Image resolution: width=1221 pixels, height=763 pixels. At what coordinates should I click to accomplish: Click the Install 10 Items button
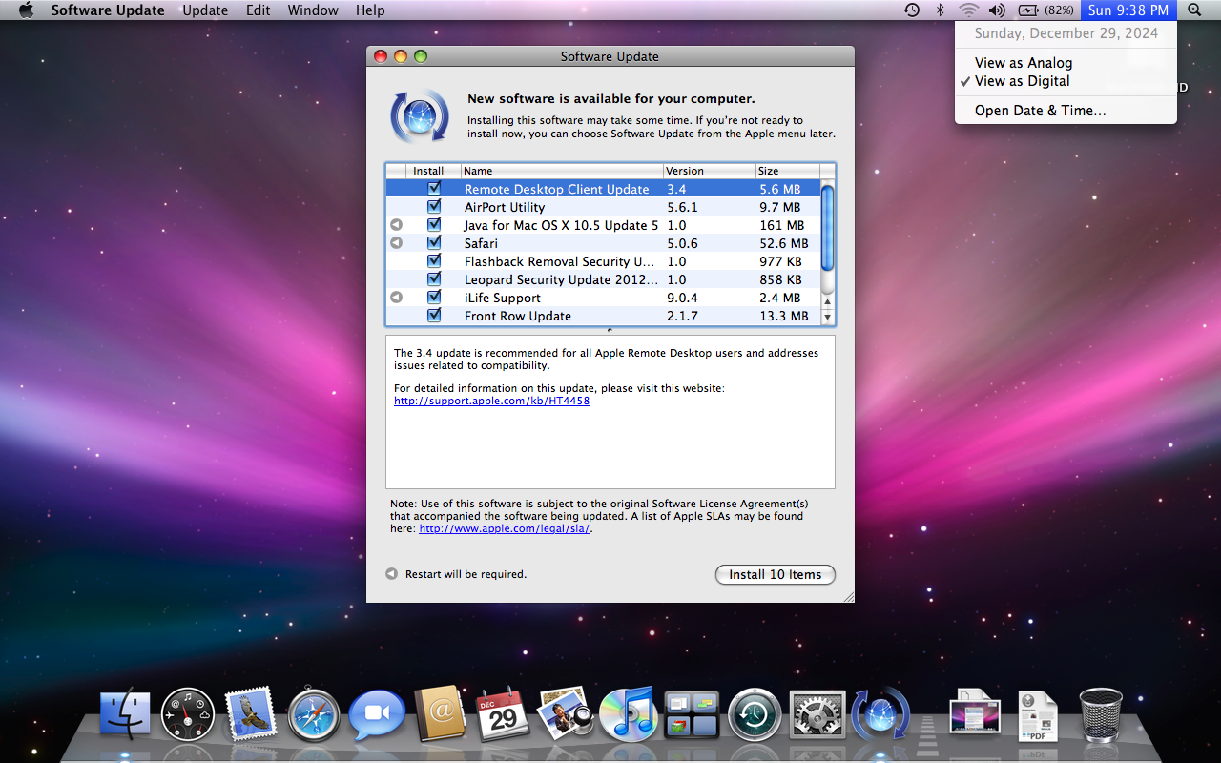coord(775,574)
